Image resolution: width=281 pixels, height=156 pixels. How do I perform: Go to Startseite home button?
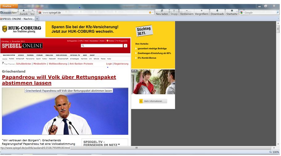(232, 12)
